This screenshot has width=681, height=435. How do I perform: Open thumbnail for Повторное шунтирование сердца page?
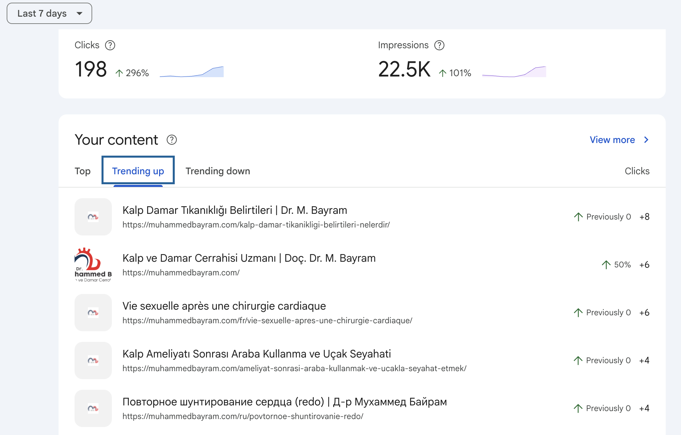coord(93,408)
